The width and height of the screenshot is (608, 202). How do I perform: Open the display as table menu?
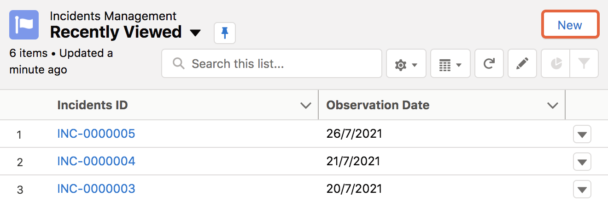[450, 64]
